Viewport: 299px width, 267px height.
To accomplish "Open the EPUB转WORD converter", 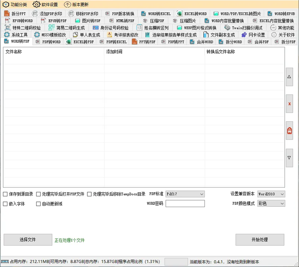I will click(x=19, y=21).
